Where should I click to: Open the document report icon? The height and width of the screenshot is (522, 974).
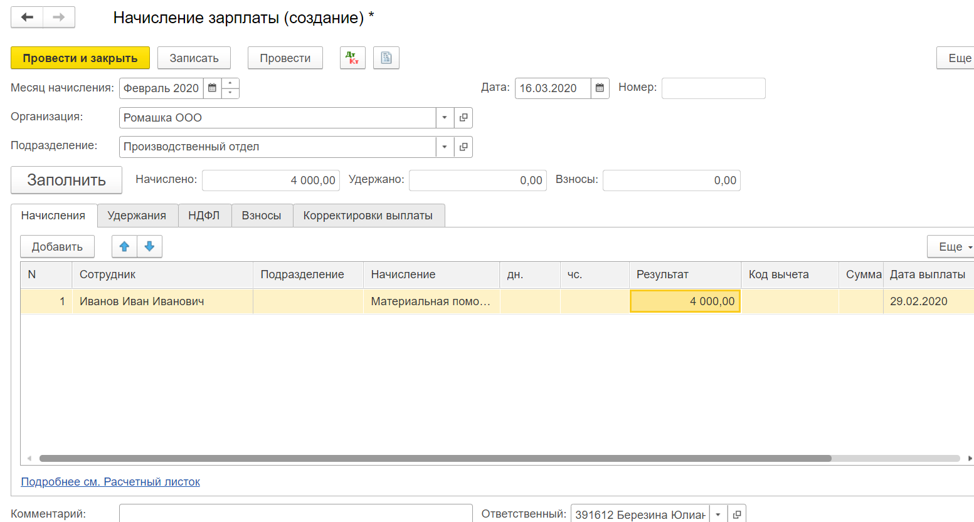386,58
